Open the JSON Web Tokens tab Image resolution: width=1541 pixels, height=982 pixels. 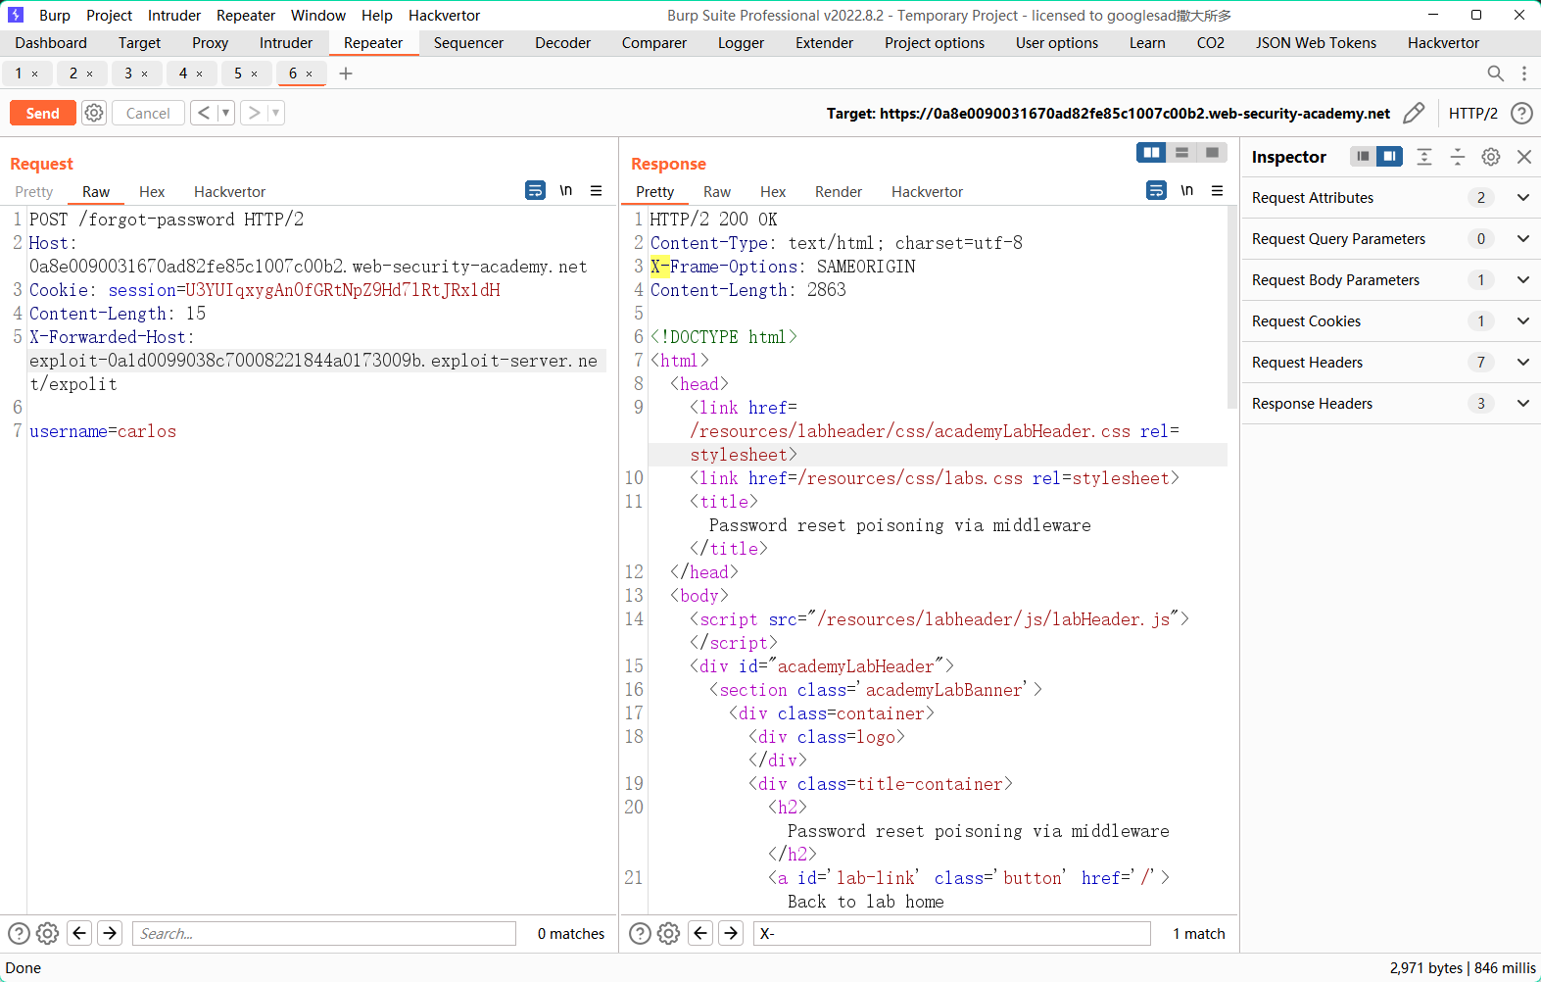click(x=1316, y=43)
